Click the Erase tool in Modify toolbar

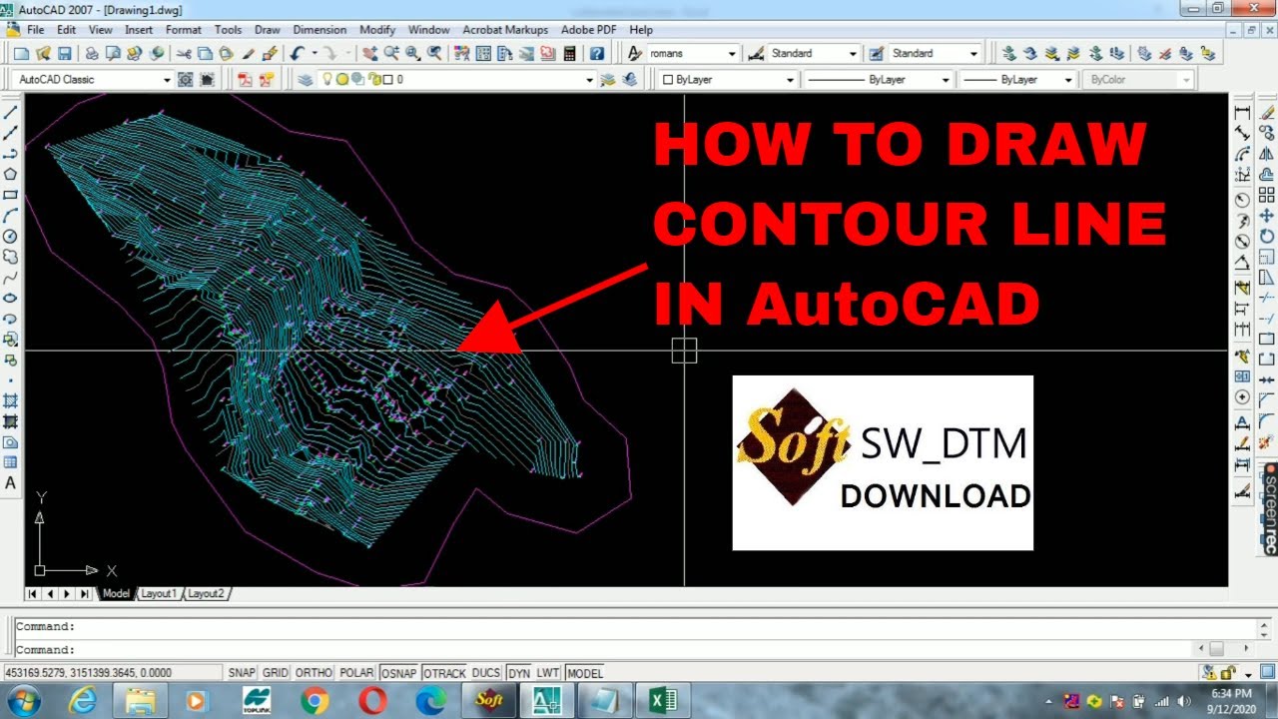1267,112
